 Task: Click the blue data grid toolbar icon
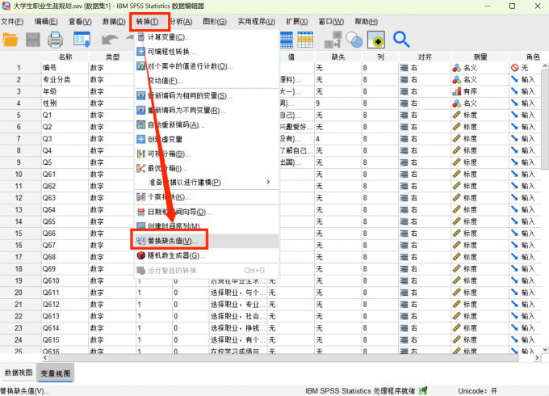point(286,40)
